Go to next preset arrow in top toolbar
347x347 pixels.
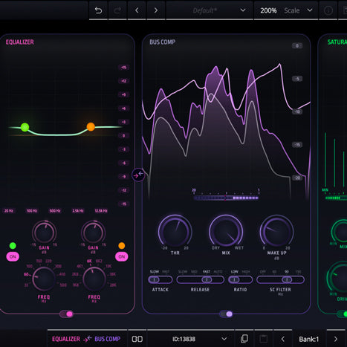point(156,10)
